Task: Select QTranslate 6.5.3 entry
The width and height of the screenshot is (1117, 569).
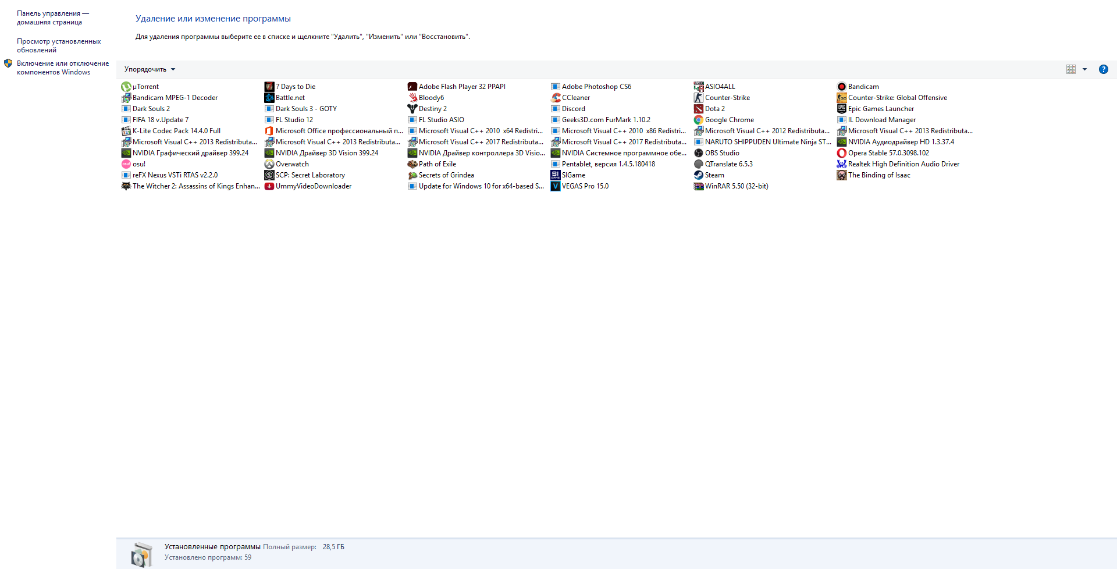Action: pos(723,164)
